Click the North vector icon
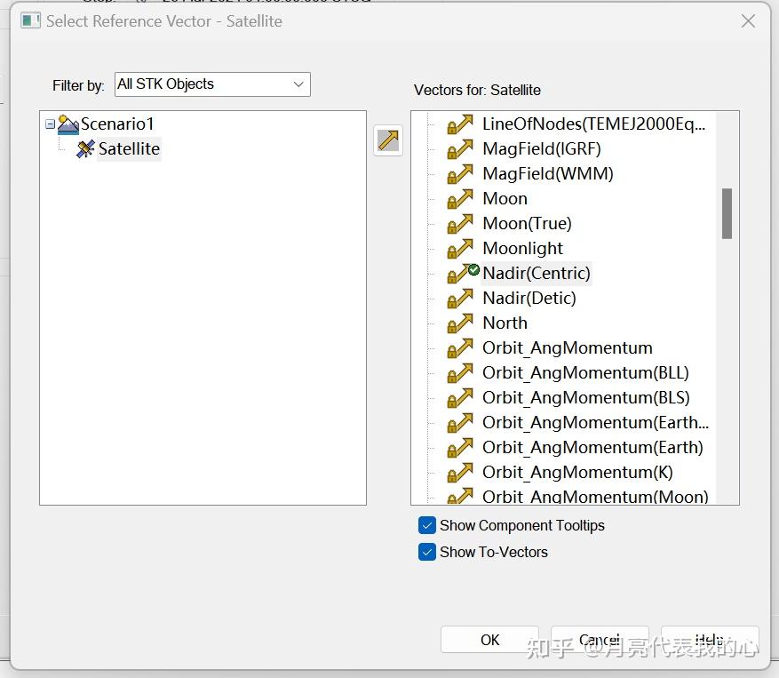The width and height of the screenshot is (779, 678). [x=460, y=323]
